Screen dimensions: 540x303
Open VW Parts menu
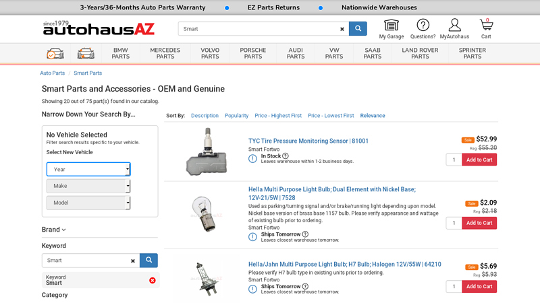coord(334,53)
